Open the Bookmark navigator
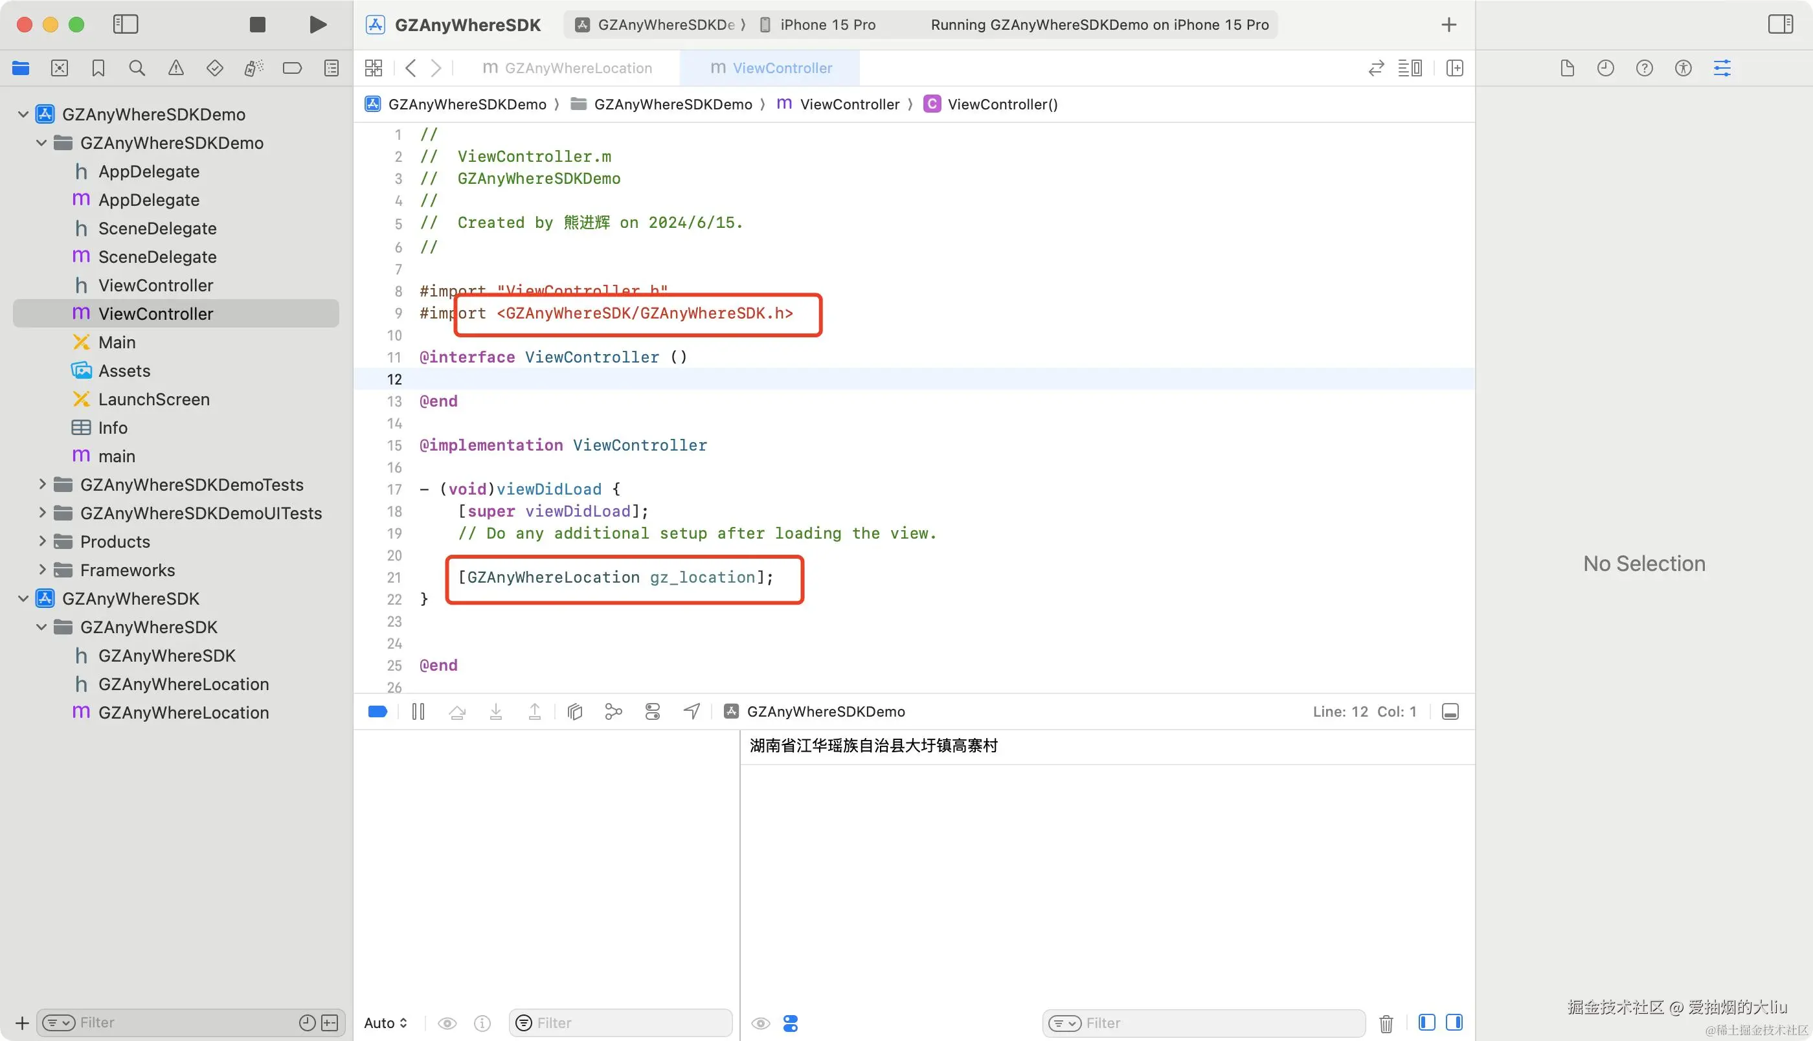Viewport: 1813px width, 1041px height. coord(98,68)
